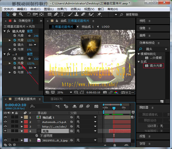This screenshot has width=172, height=149.
Task: Select the Unified Camera tool
Action: click(x=35, y=14)
